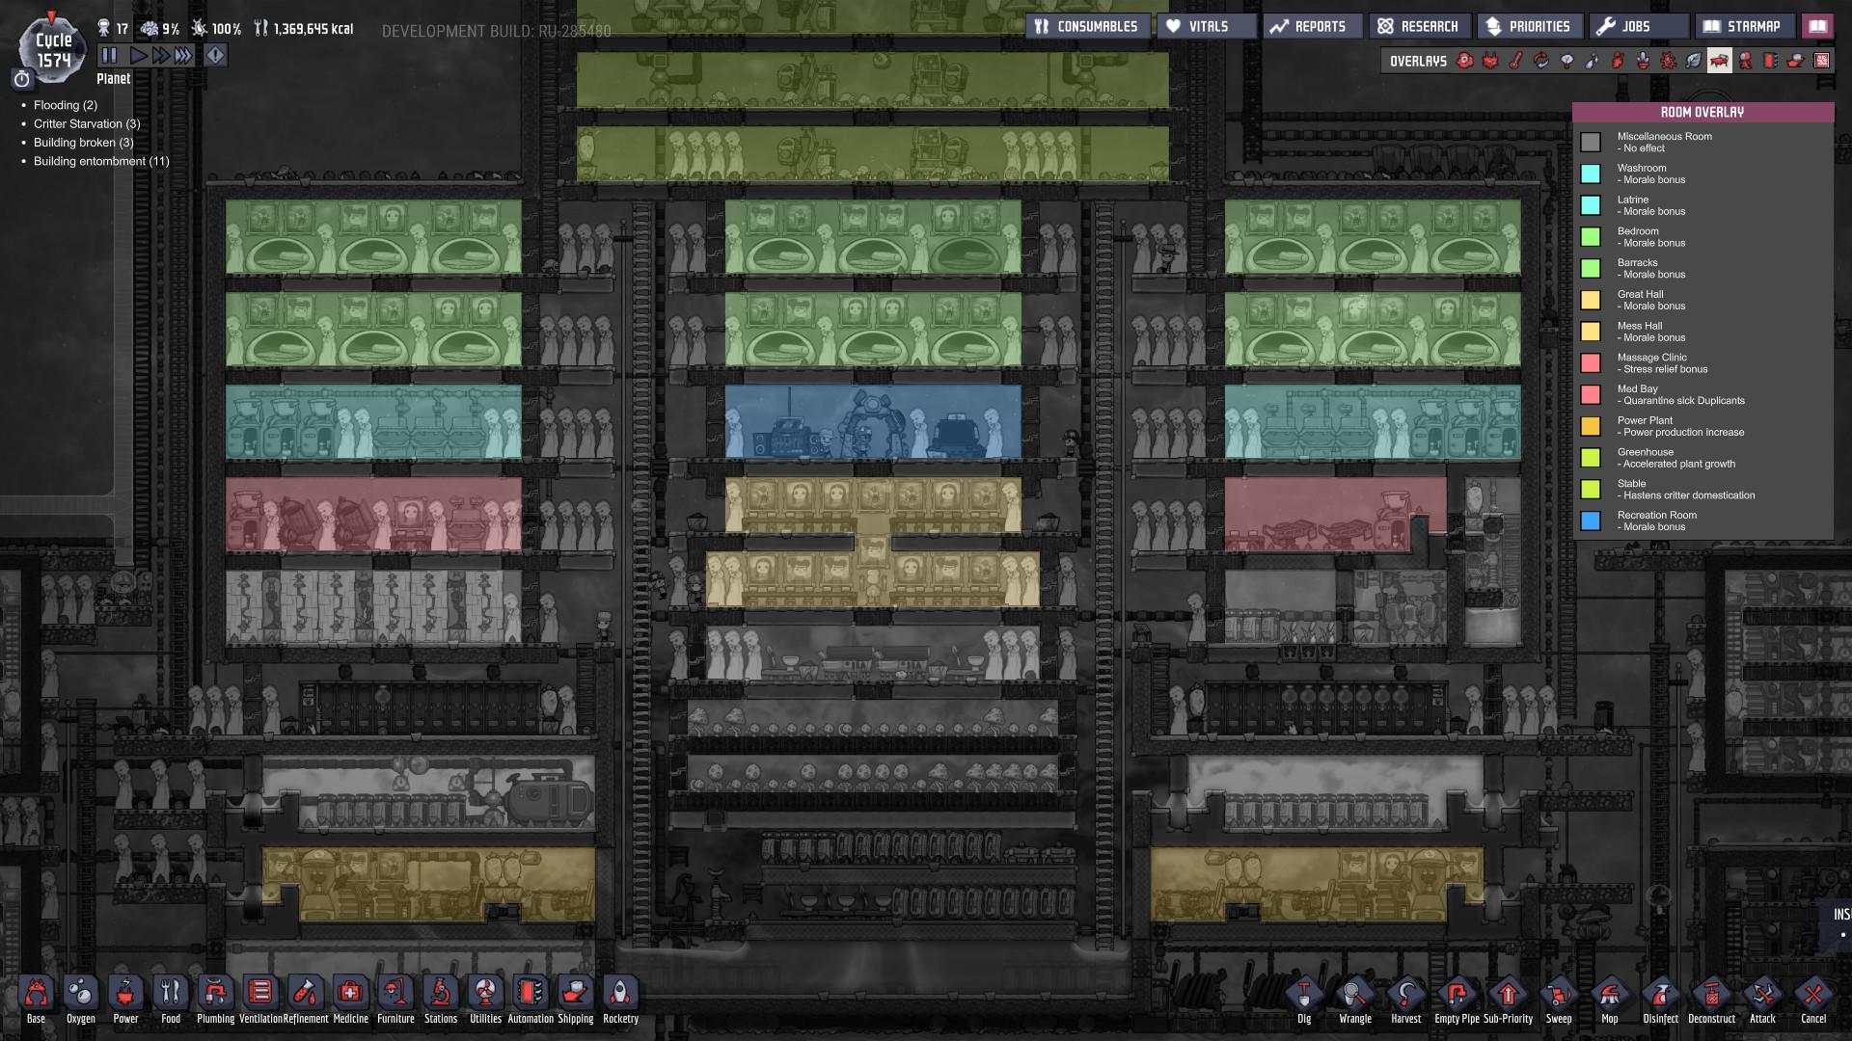Switch to the Temperature overlay
This screenshot has height=1041, width=1852.
click(x=1516, y=61)
